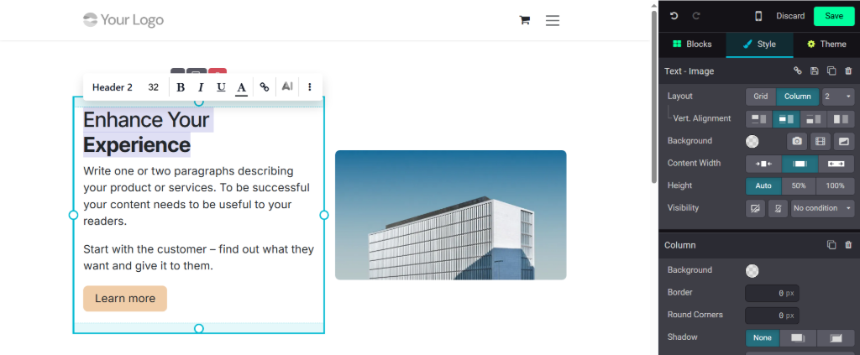This screenshot has width=860, height=355.
Task: Open the Header 2 text style dropdown
Action: click(x=113, y=87)
